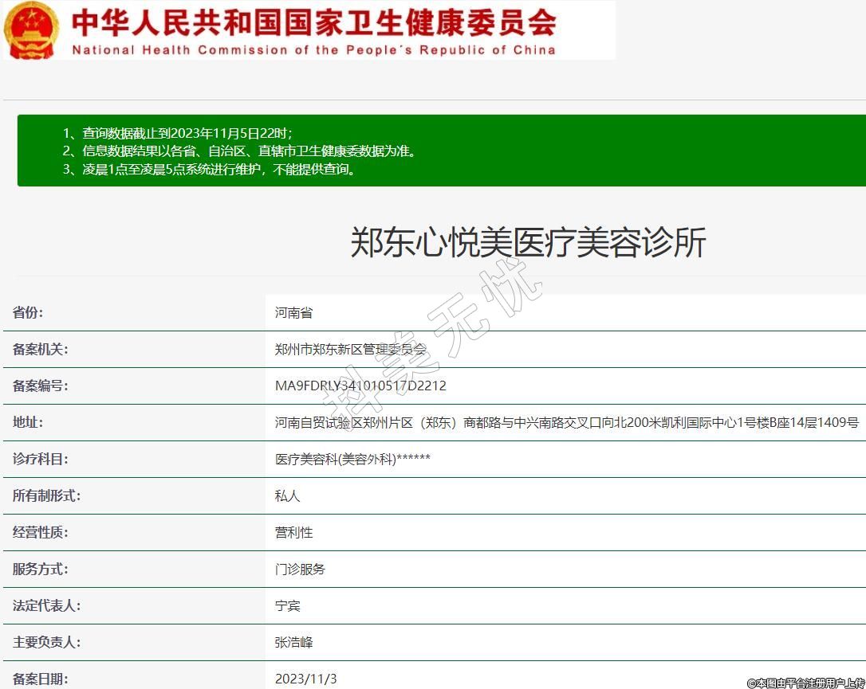Image resolution: width=866 pixels, height=689 pixels.
Task: Select the registration number MA9FDRLY341010517D2212
Action: [360, 386]
